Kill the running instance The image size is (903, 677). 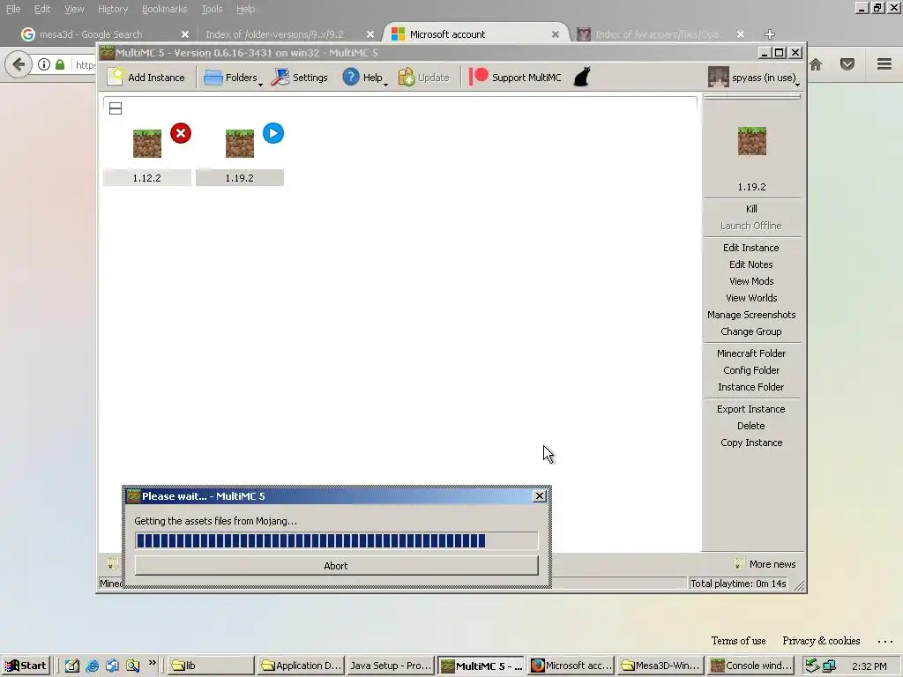[751, 209]
